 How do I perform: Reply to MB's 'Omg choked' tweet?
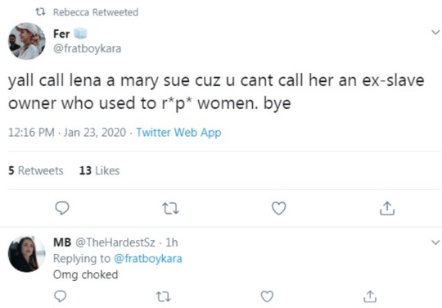pos(60,297)
